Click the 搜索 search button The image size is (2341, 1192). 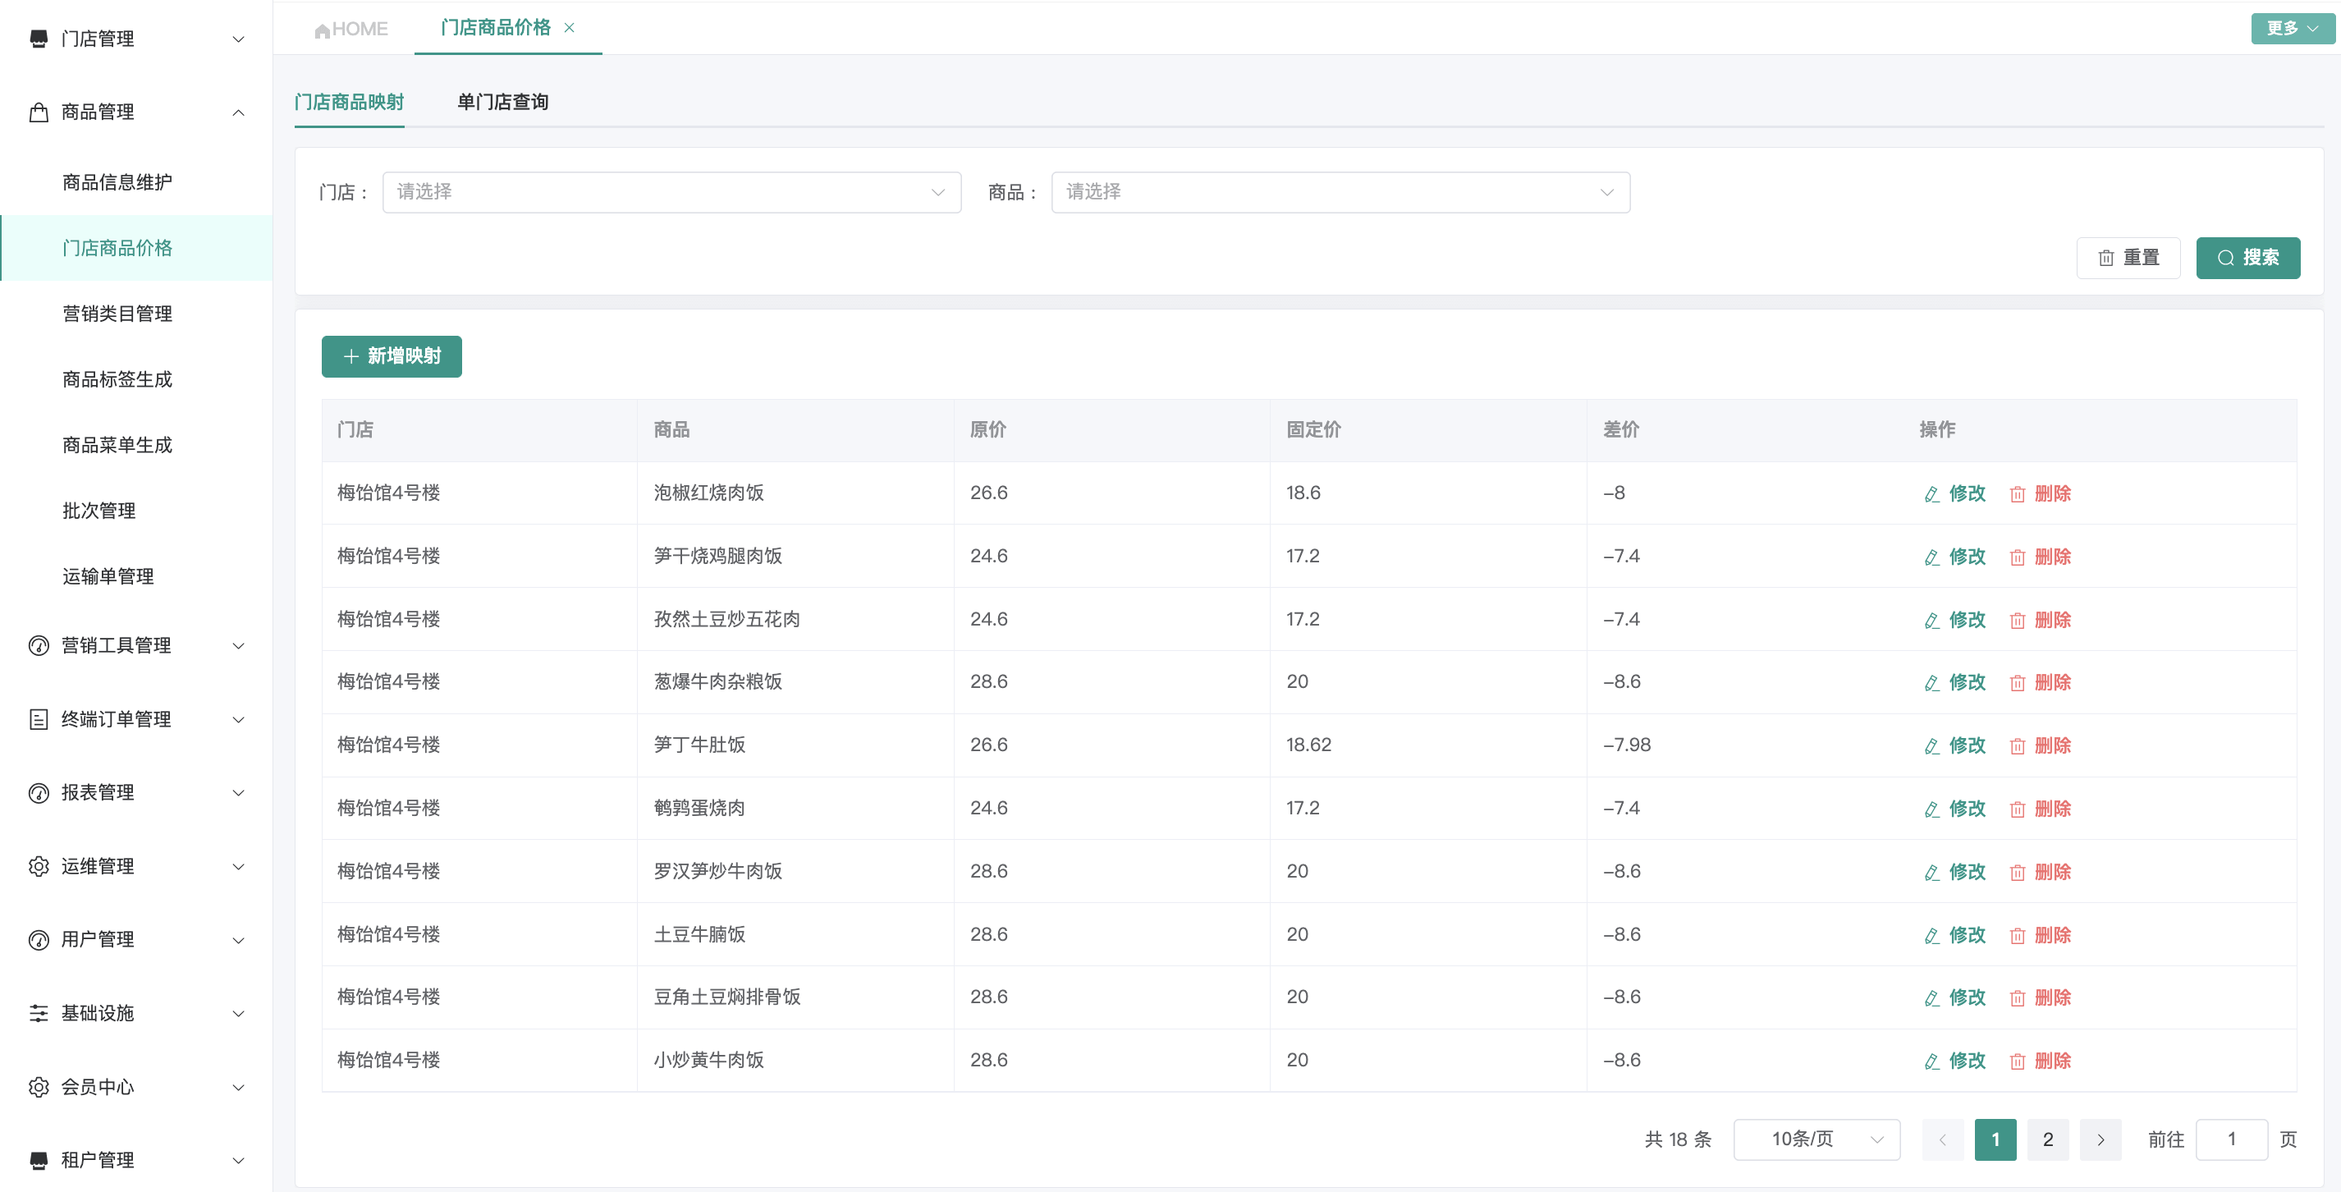click(x=2248, y=259)
